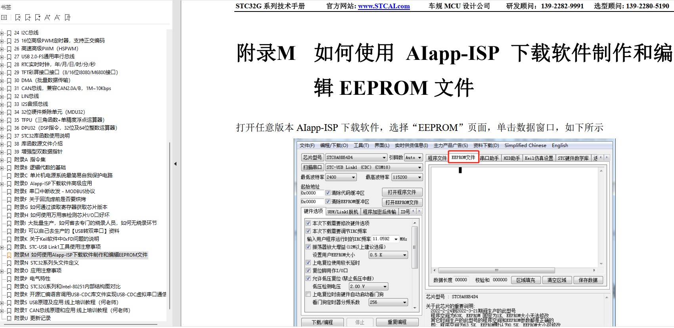Click the 起始地址 0x0000 first input field
Viewport: 674px width, 328px height.
[312, 193]
